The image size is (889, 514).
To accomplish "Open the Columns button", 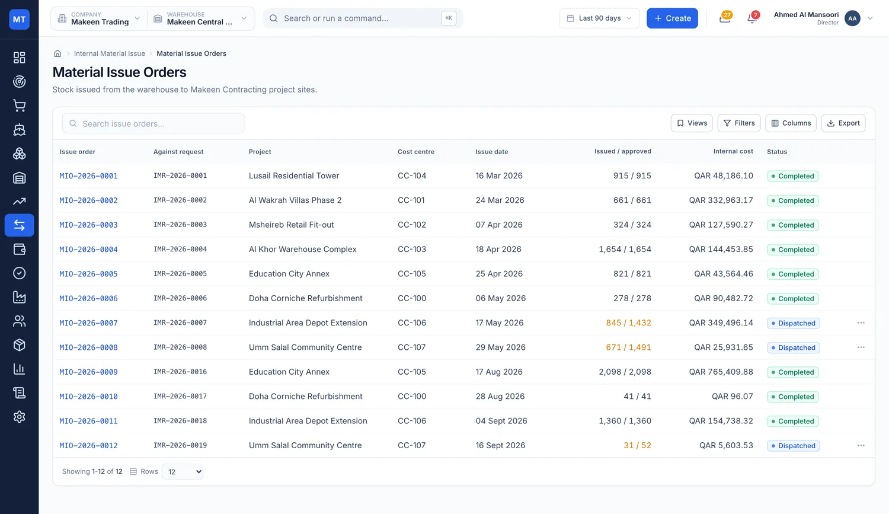I will click(791, 123).
